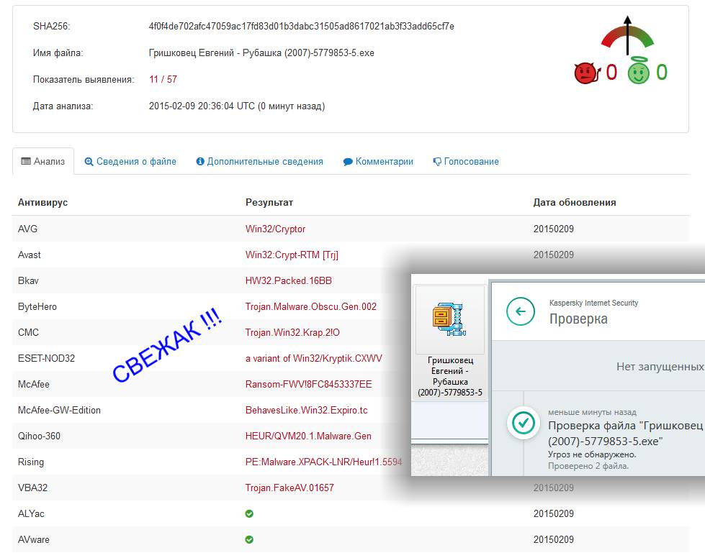Open Дополнительные сведения tab

(259, 161)
